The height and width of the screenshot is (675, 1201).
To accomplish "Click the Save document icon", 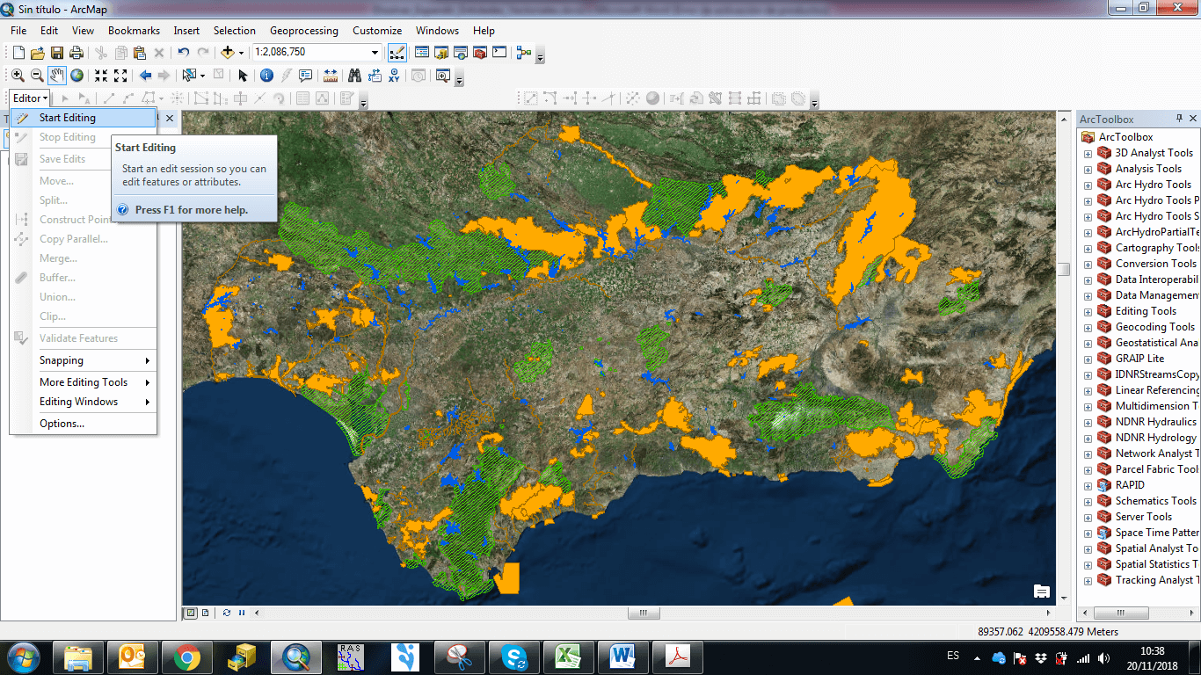I will [57, 53].
